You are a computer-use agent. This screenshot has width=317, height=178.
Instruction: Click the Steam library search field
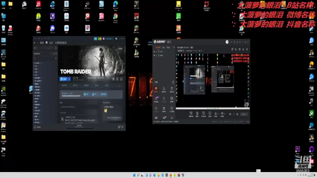tap(44, 58)
